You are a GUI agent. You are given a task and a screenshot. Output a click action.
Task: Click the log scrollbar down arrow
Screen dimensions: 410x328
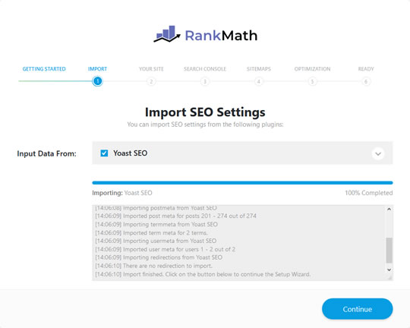click(389, 270)
